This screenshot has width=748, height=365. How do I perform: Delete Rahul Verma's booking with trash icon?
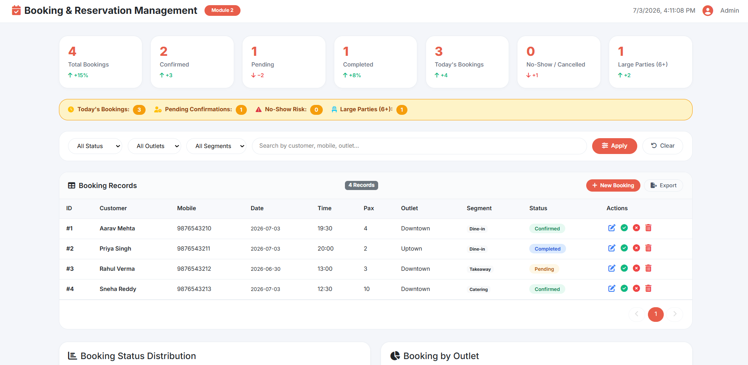click(648, 268)
